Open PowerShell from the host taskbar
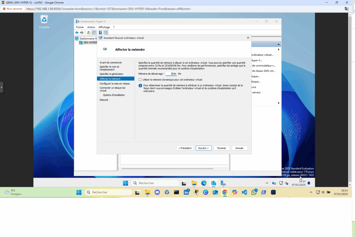The height and width of the screenshot is (237, 355). pos(264,192)
